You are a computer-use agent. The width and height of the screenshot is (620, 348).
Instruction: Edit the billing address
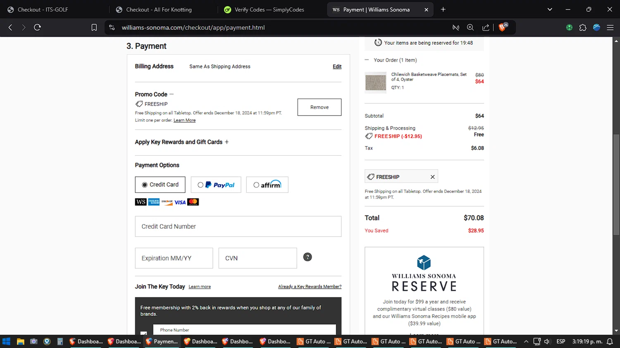tap(337, 66)
